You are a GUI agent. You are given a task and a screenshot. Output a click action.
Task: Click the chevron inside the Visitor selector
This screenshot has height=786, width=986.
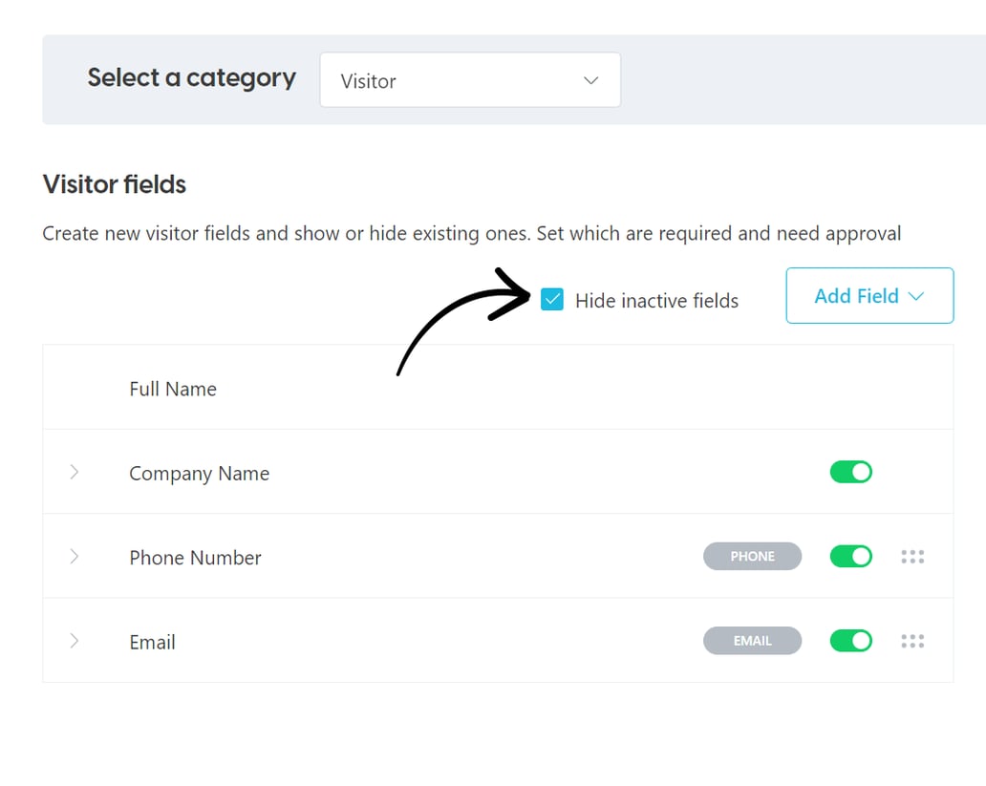coord(590,81)
